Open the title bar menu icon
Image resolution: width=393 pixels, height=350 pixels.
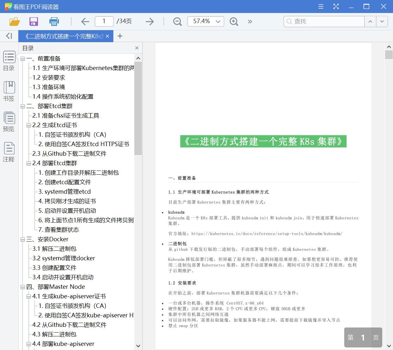[321, 7]
